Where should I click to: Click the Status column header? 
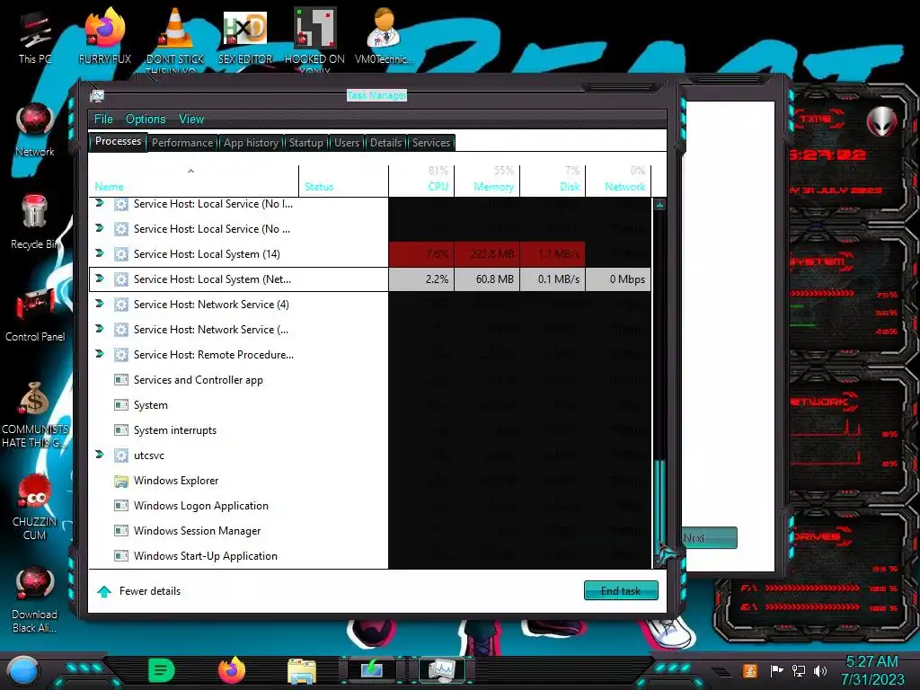343,180
